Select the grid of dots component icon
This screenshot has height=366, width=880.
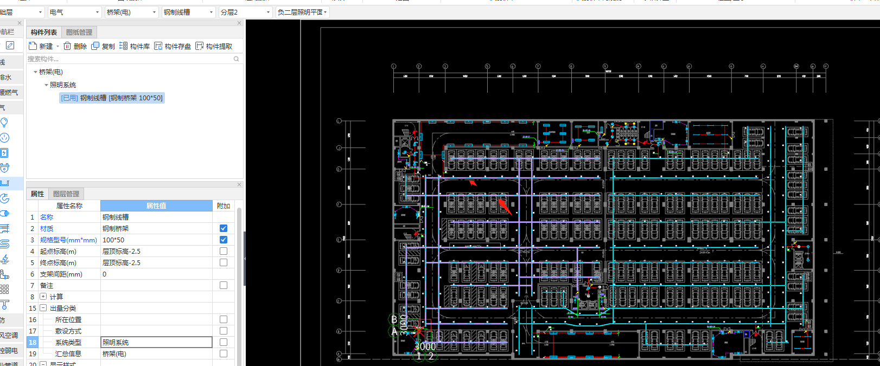tap(4, 290)
